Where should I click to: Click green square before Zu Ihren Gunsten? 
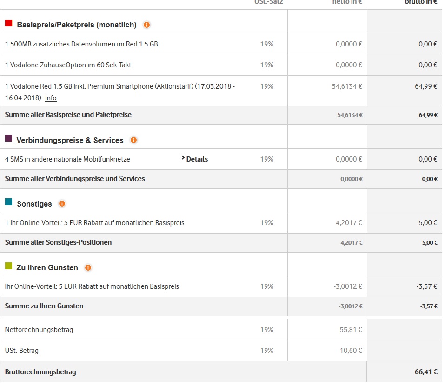pos(8,266)
